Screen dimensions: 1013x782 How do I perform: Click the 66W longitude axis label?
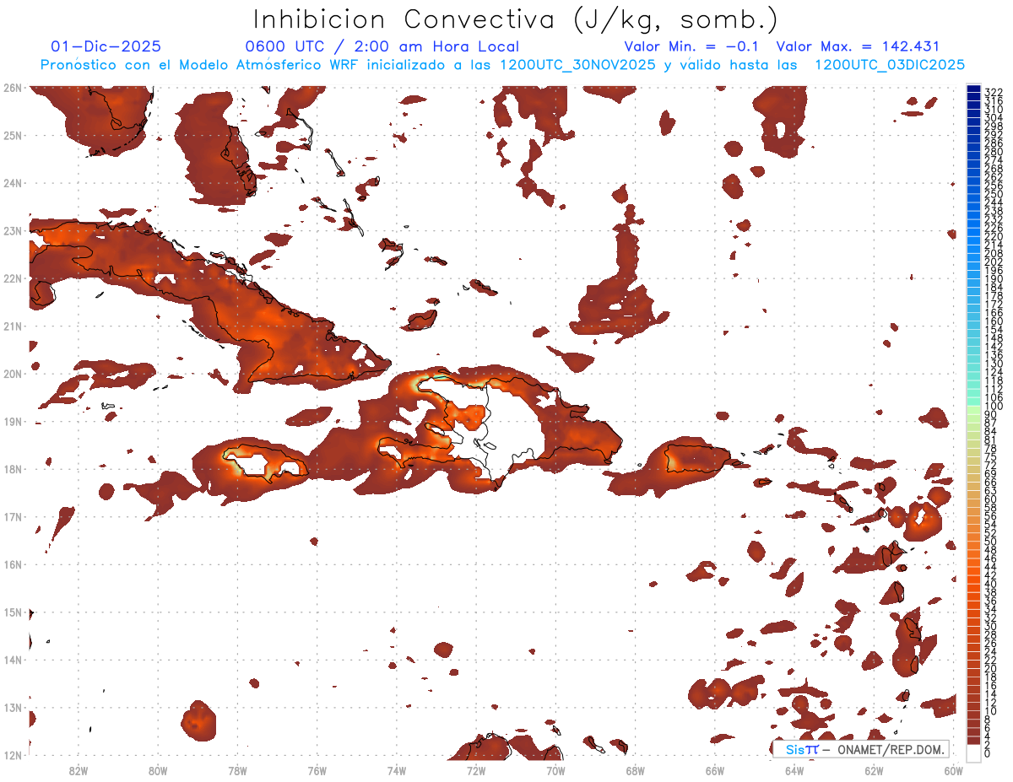(x=714, y=769)
